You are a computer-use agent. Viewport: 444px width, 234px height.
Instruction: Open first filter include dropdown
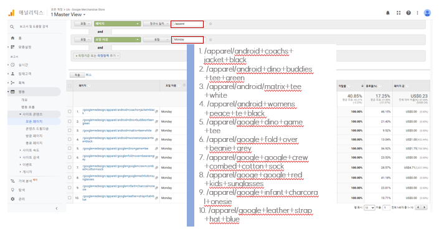[x=83, y=24]
